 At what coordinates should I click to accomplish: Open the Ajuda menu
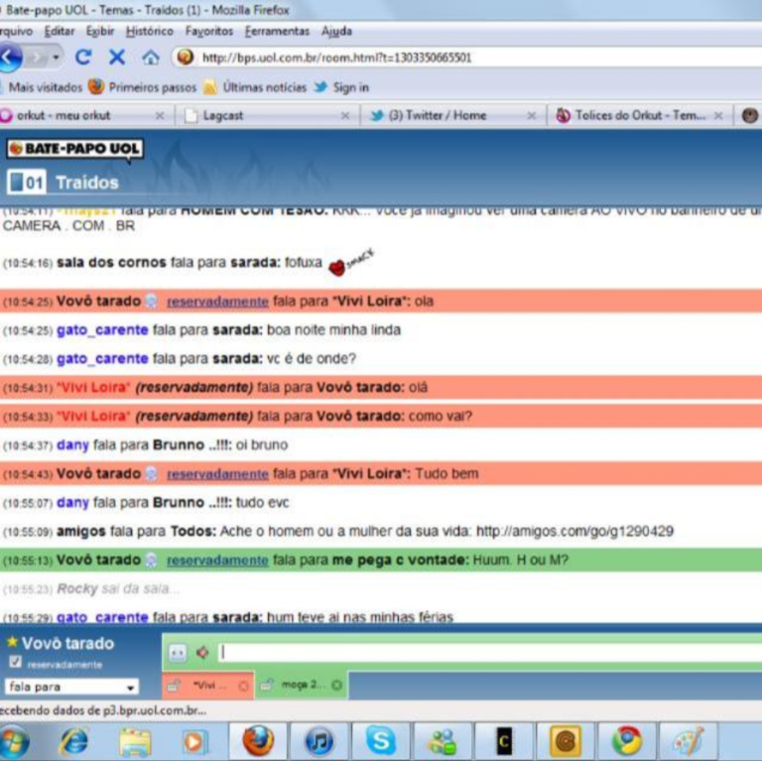point(336,31)
